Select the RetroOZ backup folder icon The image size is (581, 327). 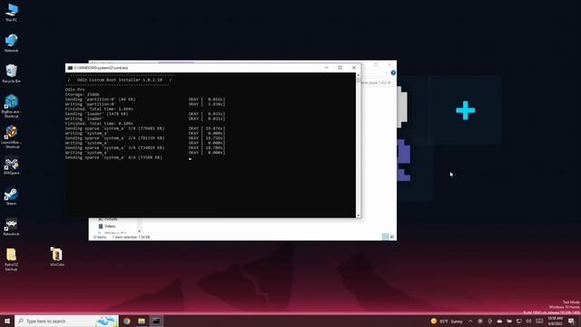pos(11,259)
